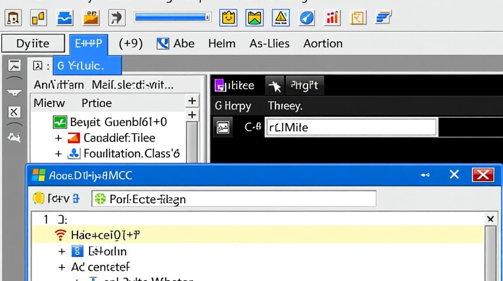Click the blue progress slider in toolbar
The width and height of the screenshot is (503, 281).
tap(172, 17)
